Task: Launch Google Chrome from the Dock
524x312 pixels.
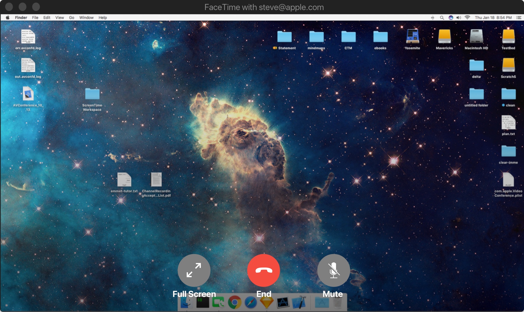Action: [235, 302]
